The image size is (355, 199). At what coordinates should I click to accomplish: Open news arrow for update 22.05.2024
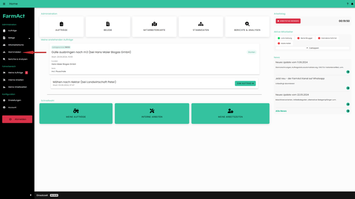point(348,104)
